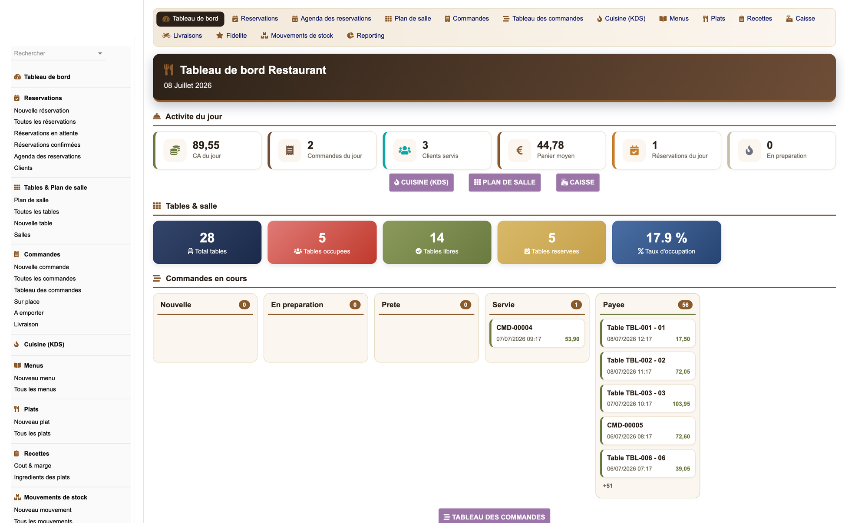The image size is (845, 523).
Task: Select the Menus top tab
Action: click(x=674, y=19)
